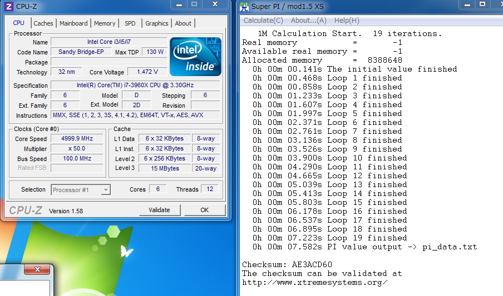Expand the Processor #1 selection dropdown
Screen dimensions: 503x296
click(x=105, y=190)
